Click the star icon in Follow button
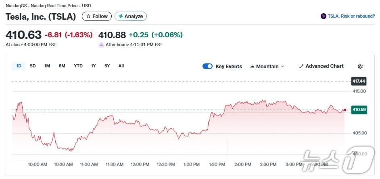The image size is (380, 179). 88,16
